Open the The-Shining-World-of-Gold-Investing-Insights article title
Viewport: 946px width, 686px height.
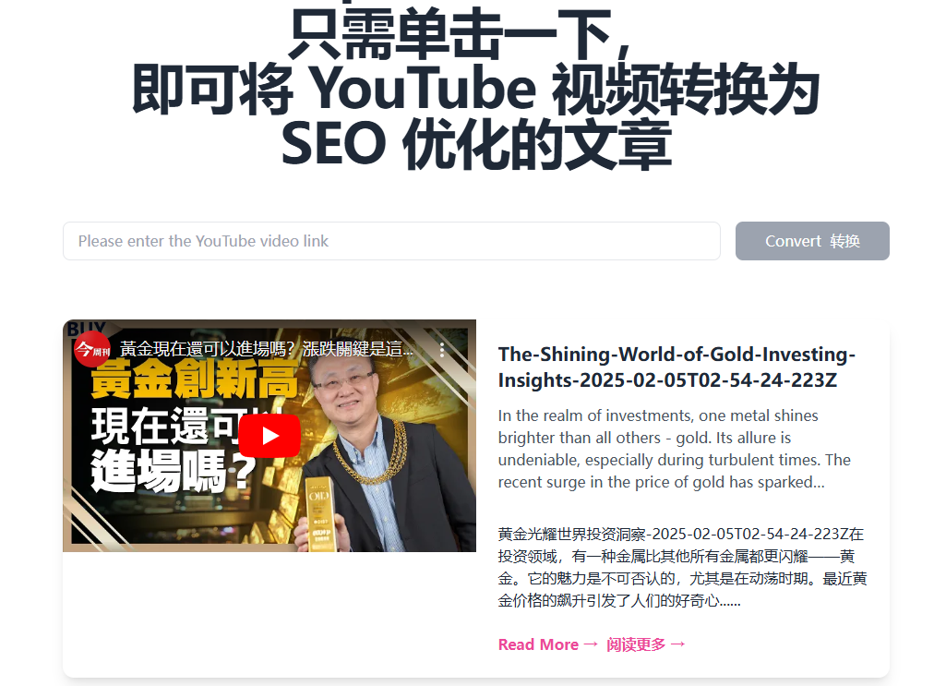click(x=677, y=367)
